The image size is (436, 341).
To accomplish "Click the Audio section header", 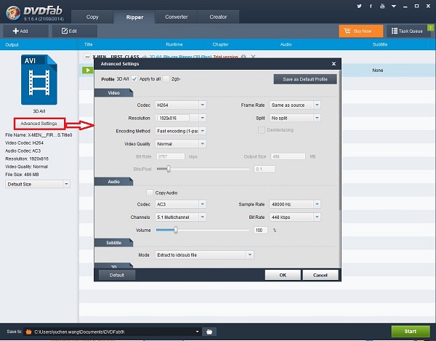I will pos(114,181).
